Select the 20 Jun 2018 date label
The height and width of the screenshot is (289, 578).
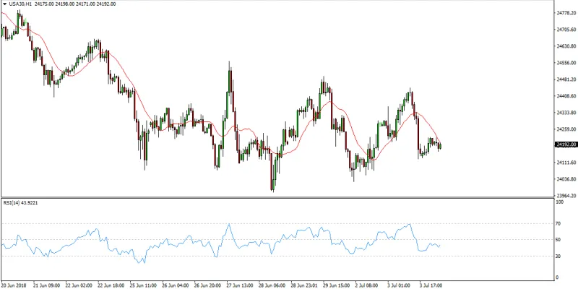14,285
